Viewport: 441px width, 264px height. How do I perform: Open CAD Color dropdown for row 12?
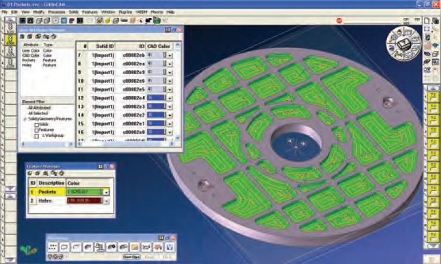point(169,98)
